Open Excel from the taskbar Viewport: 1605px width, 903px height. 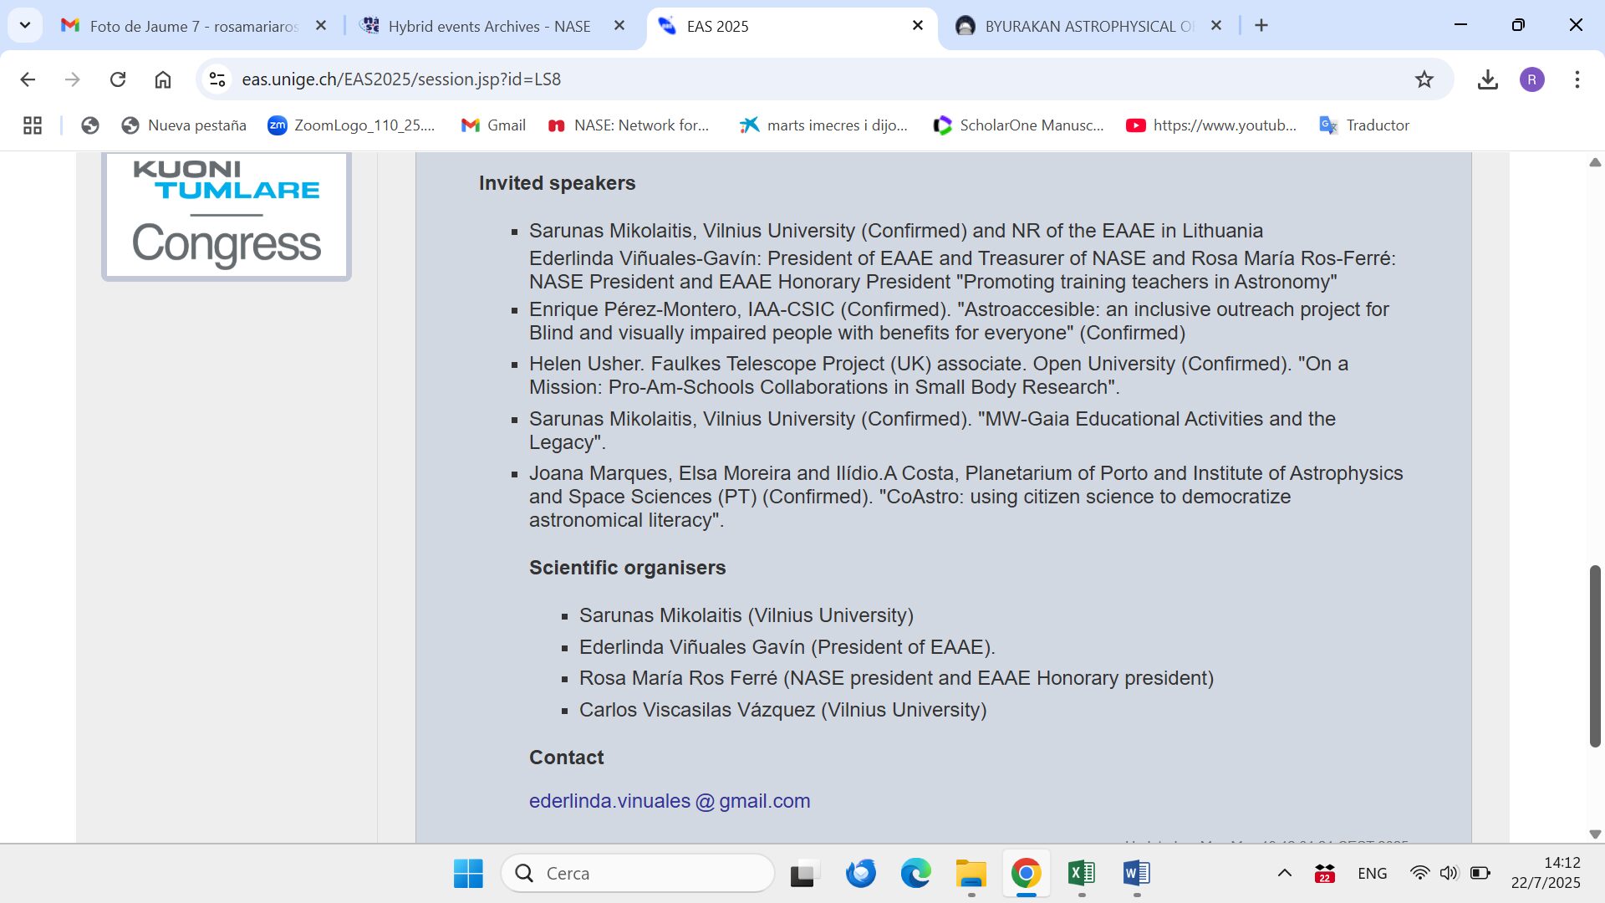click(x=1082, y=874)
